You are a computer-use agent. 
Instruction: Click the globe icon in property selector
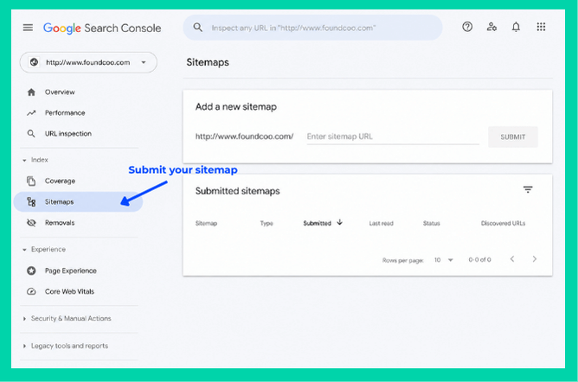pos(34,62)
